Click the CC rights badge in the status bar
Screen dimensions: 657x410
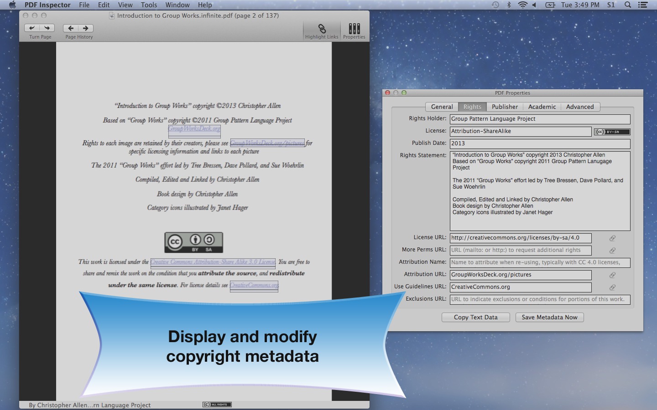pyautogui.click(x=217, y=405)
